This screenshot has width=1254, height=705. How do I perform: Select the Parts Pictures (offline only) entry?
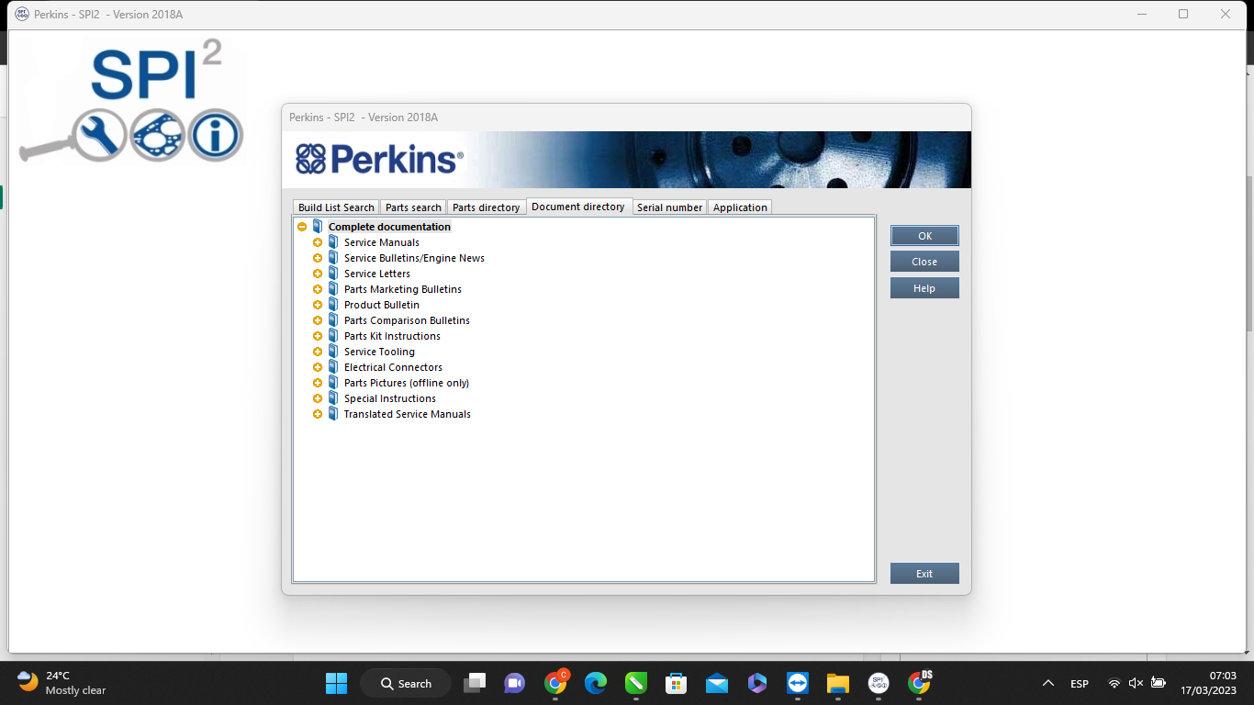(405, 382)
